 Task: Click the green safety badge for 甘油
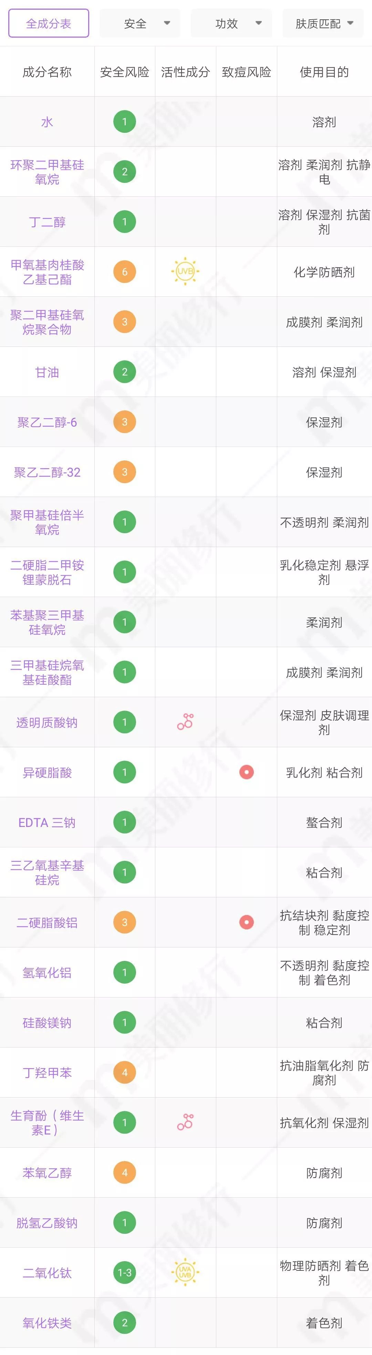pos(124,372)
